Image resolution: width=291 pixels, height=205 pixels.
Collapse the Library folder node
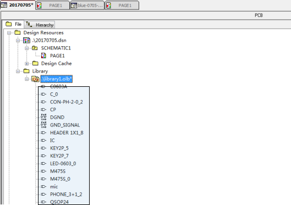click(18, 71)
